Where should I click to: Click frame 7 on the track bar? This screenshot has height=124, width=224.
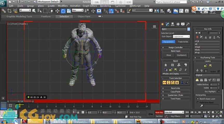[83, 106]
